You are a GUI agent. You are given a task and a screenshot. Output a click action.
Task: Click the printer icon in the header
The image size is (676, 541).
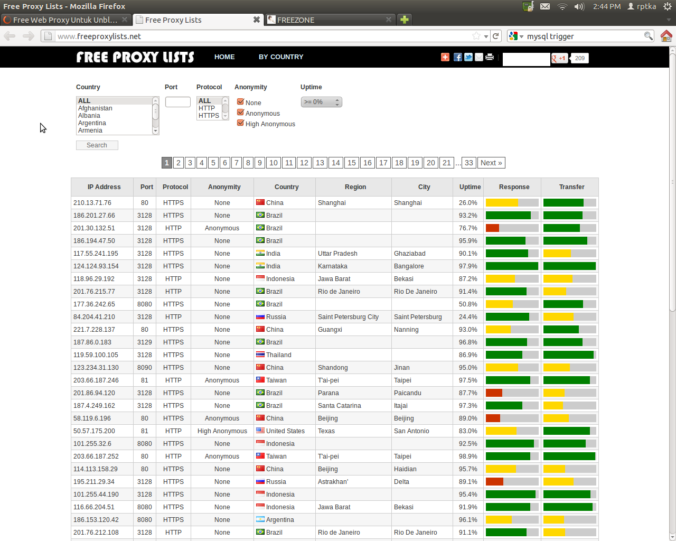pyautogui.click(x=490, y=57)
